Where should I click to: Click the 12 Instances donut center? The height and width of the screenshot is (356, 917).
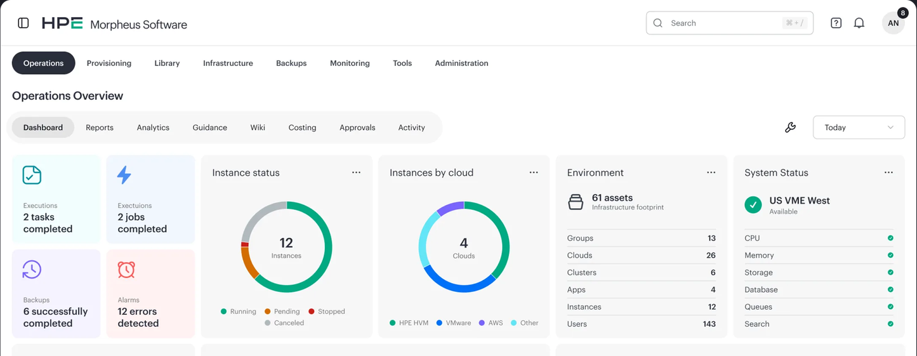click(286, 247)
